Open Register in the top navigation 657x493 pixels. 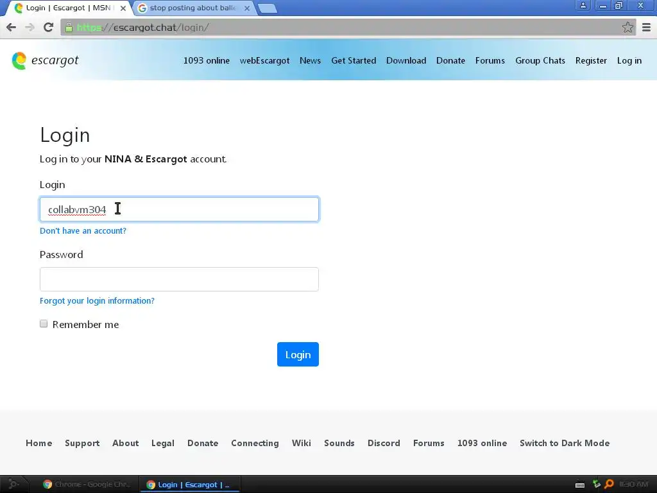pyautogui.click(x=591, y=60)
